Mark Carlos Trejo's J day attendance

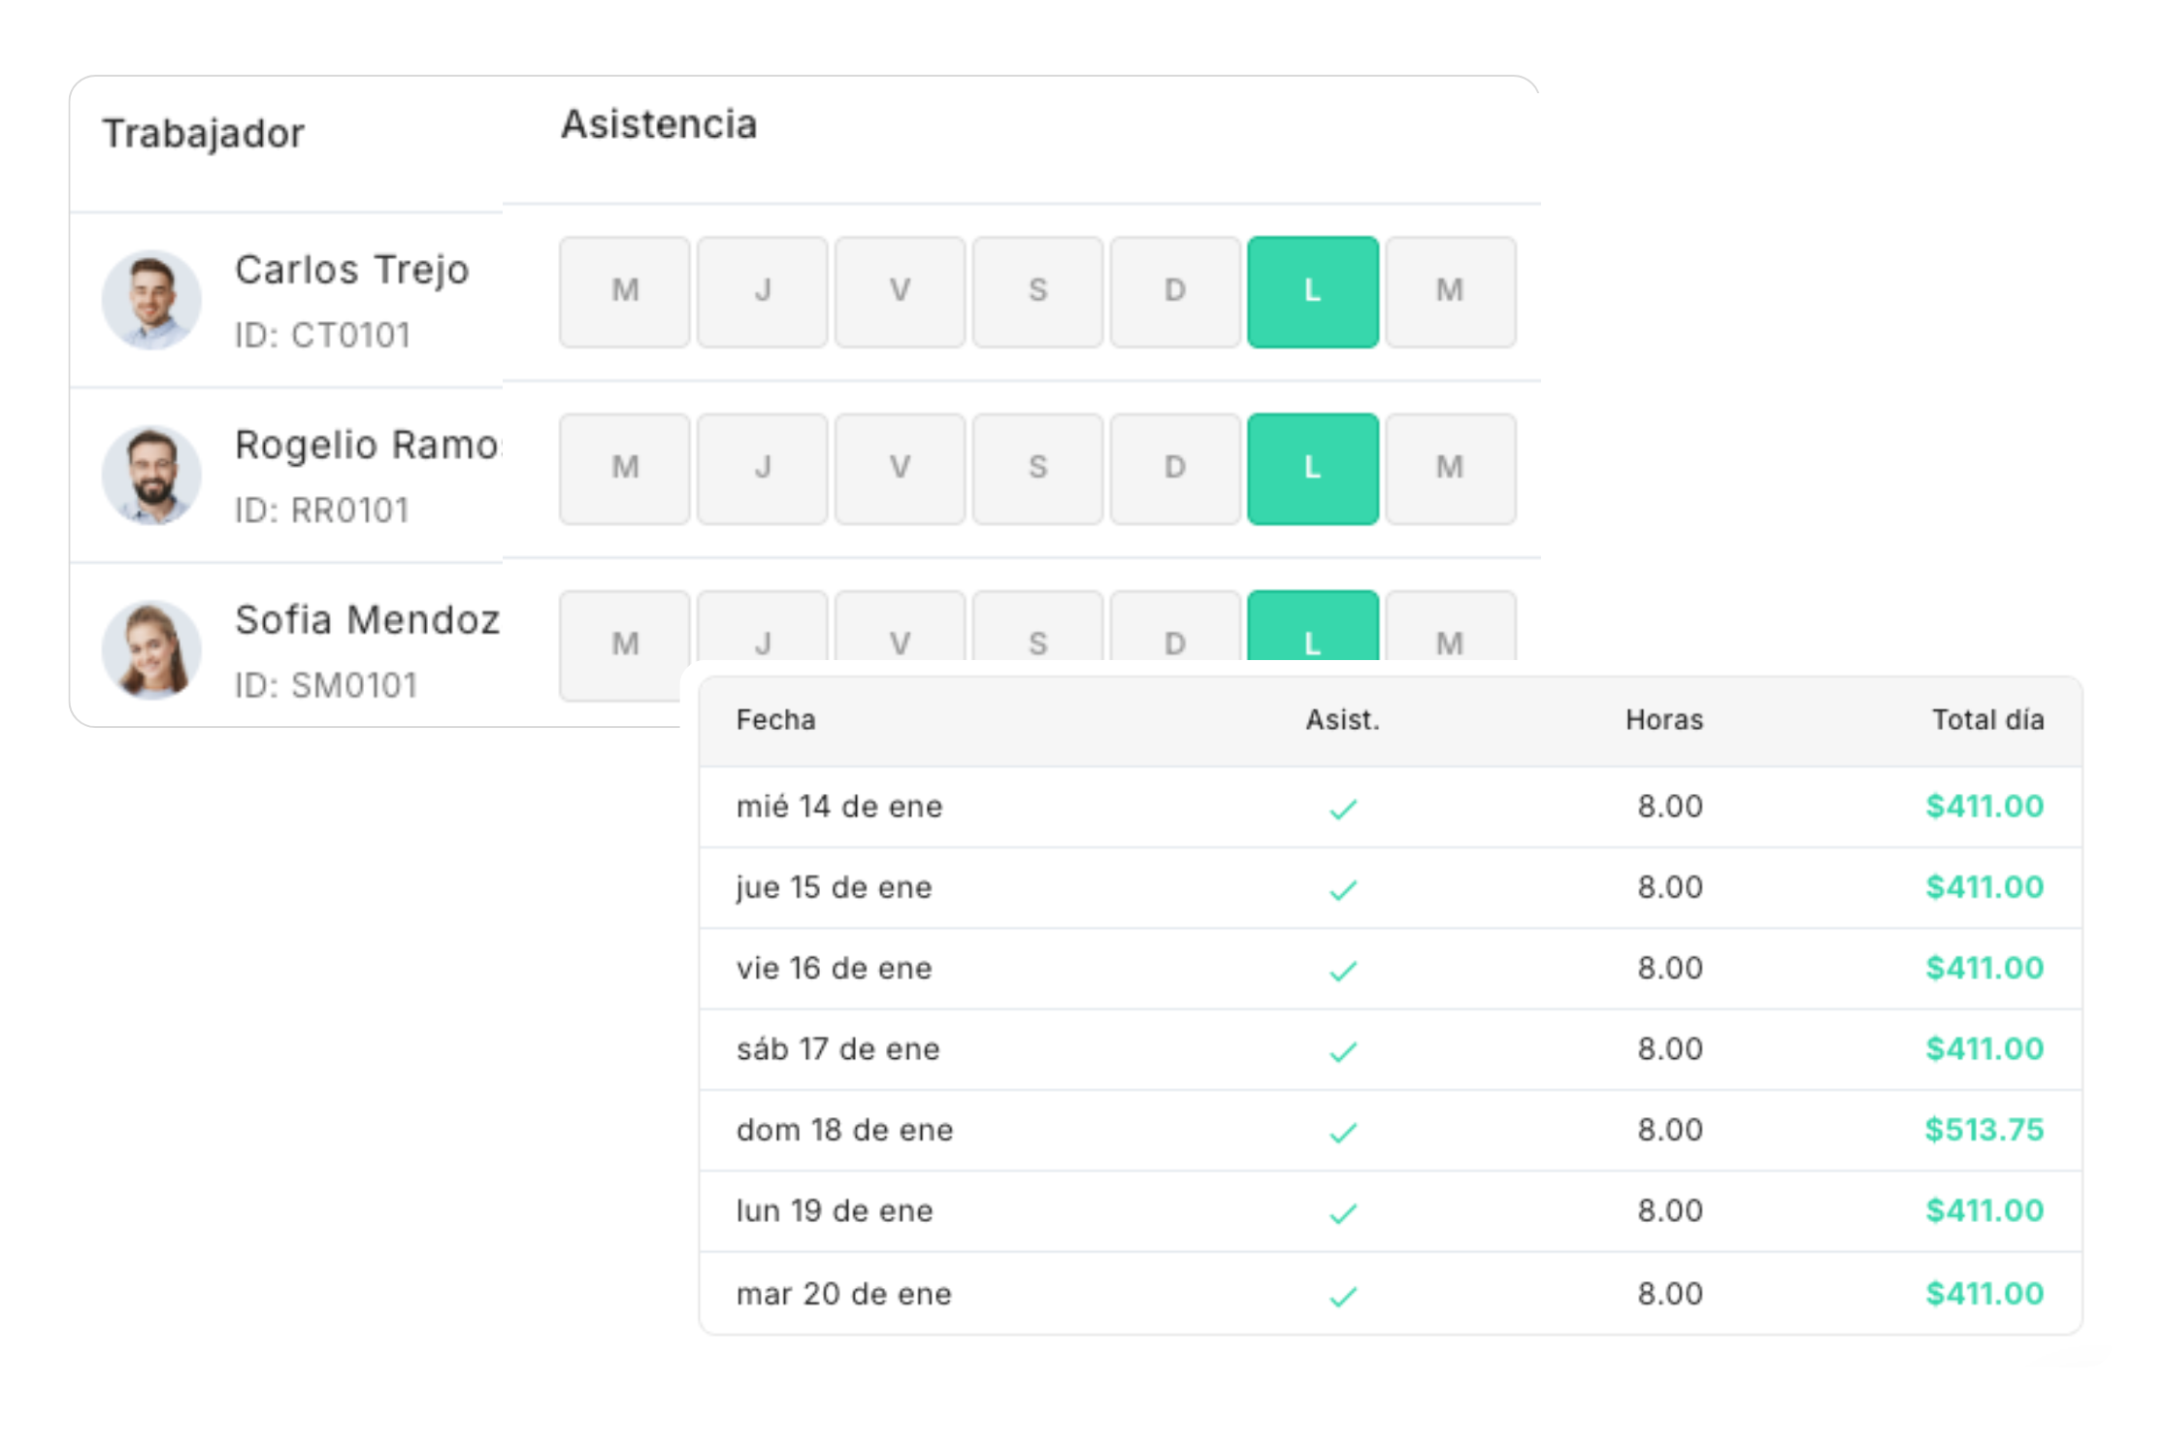(x=762, y=291)
